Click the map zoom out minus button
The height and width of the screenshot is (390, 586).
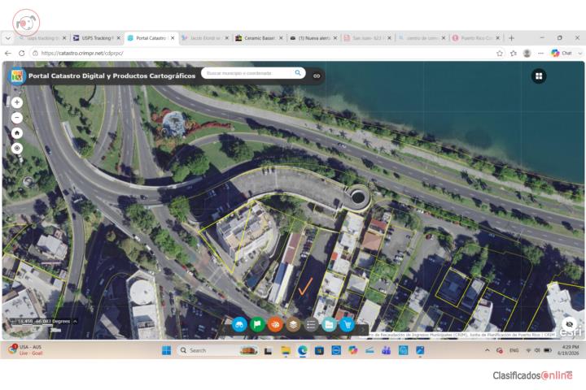click(x=17, y=118)
